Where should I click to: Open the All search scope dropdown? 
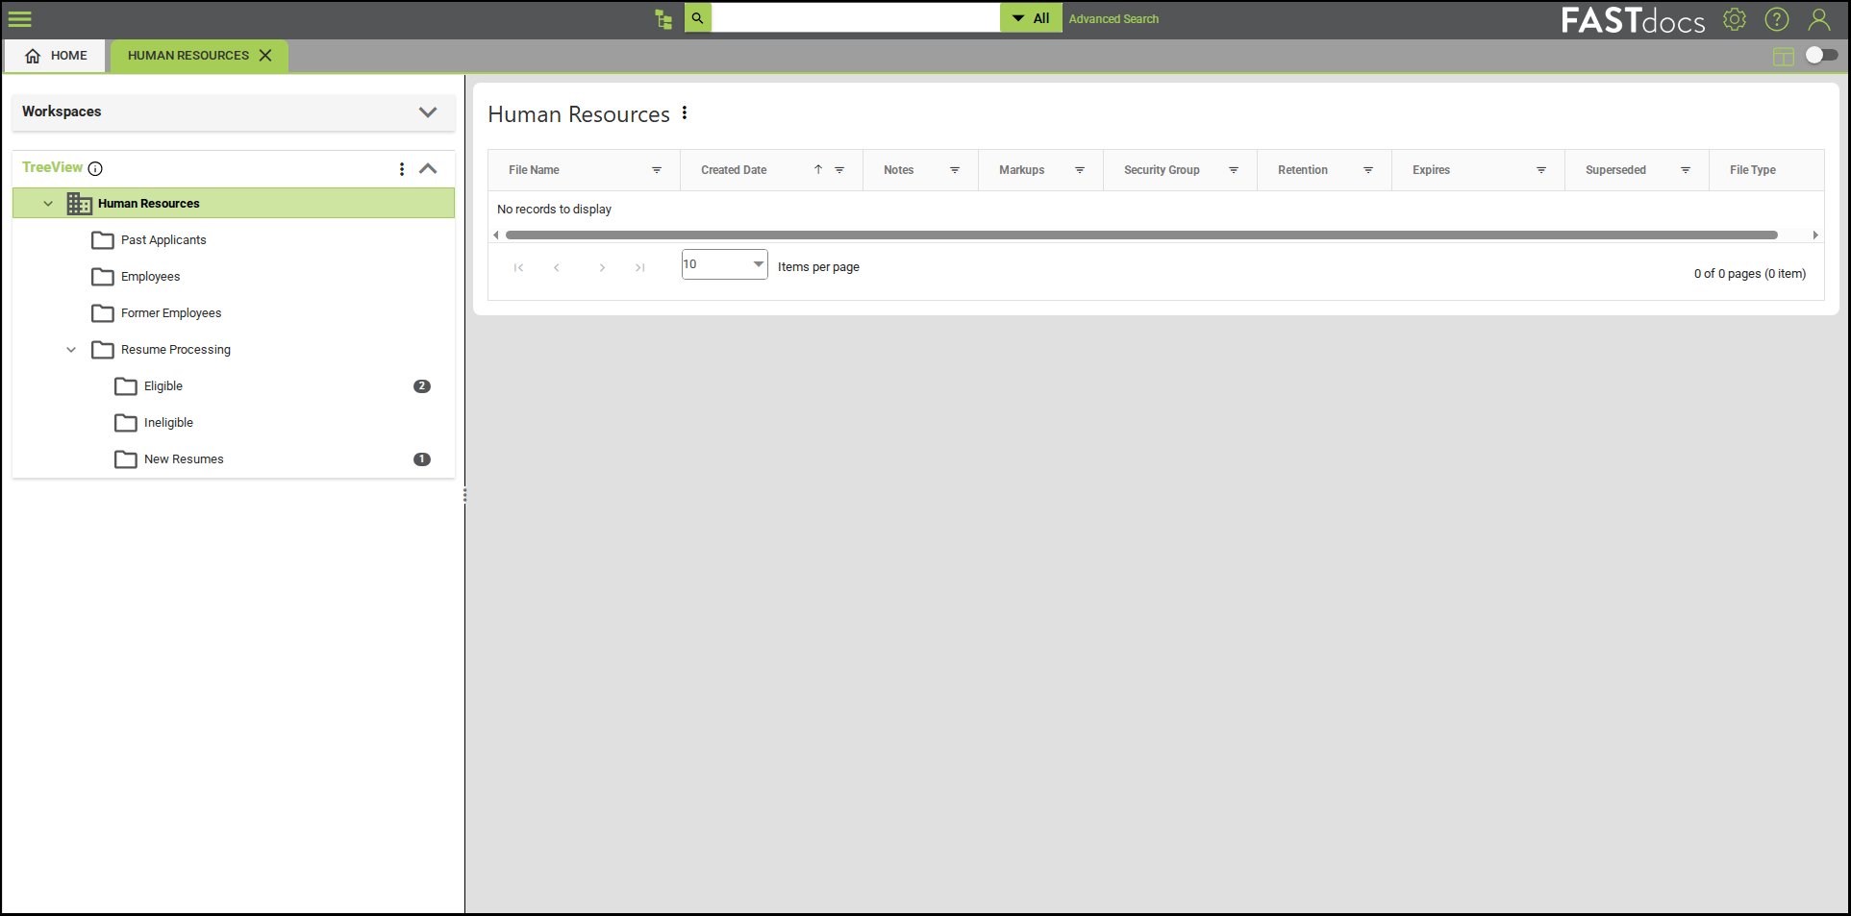tap(1030, 17)
